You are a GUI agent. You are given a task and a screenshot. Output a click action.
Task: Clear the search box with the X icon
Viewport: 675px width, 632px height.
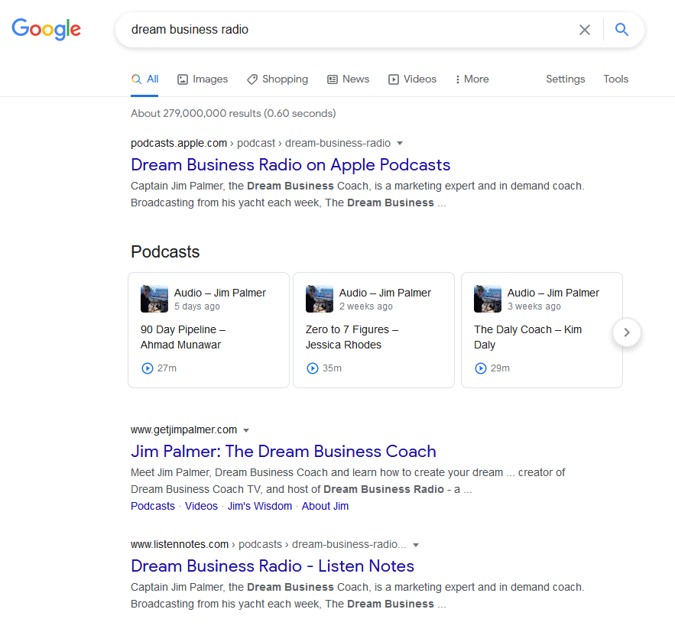pyautogui.click(x=584, y=30)
